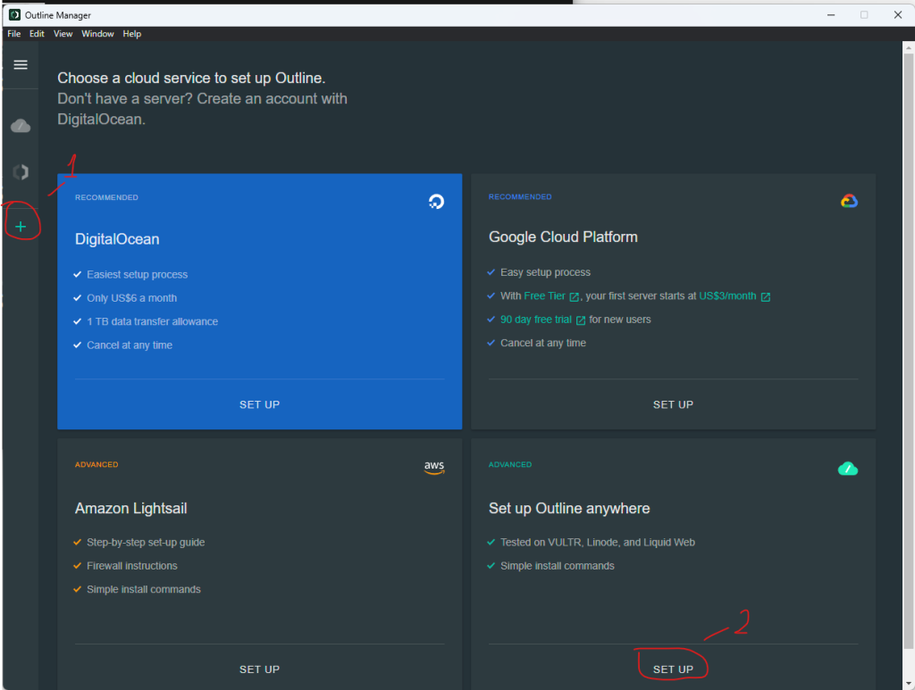Open the View menu
The width and height of the screenshot is (915, 690).
tap(63, 34)
